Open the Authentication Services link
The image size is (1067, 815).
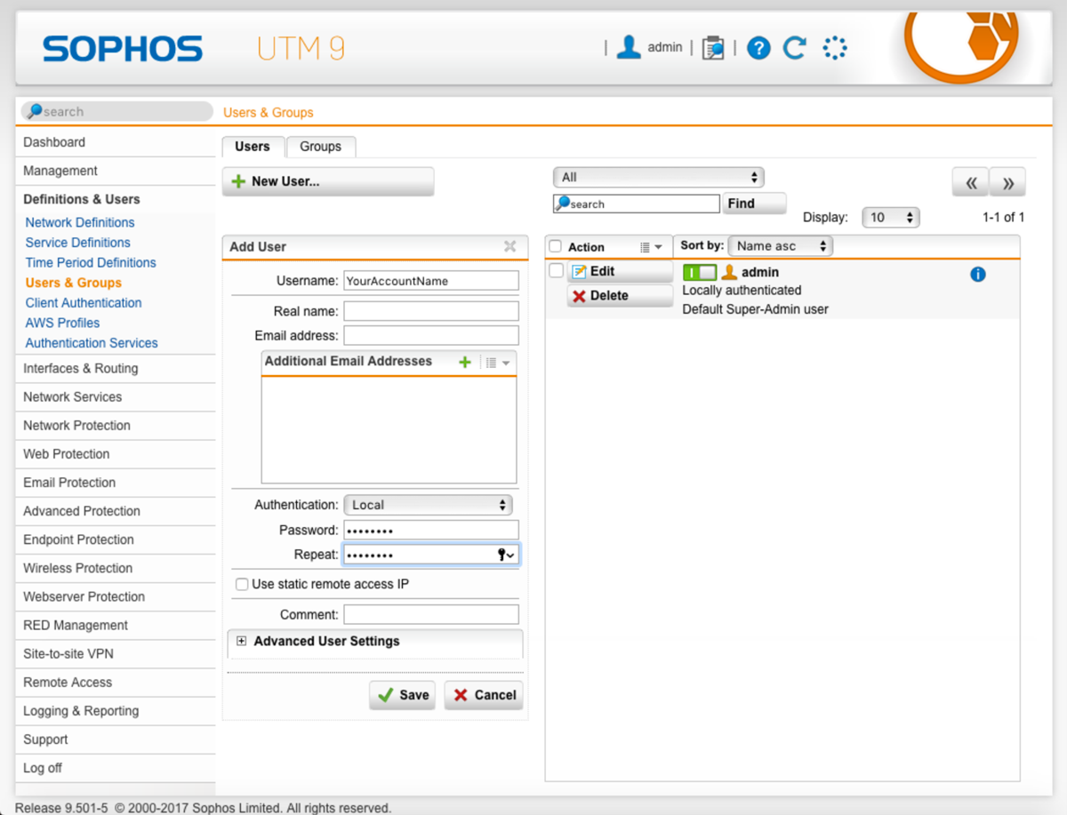tap(92, 343)
